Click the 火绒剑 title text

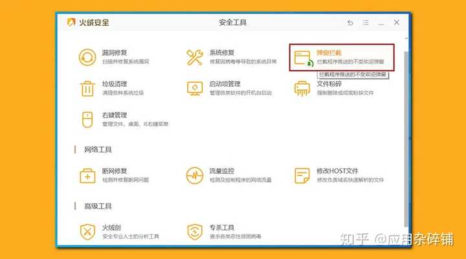pyautogui.click(x=111, y=228)
